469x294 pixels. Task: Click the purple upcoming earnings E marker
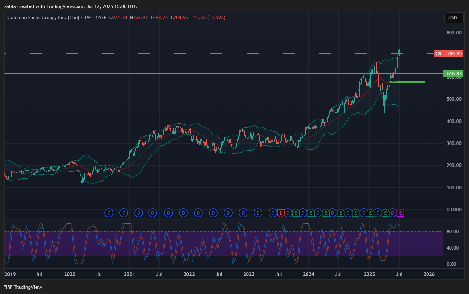tap(401, 213)
